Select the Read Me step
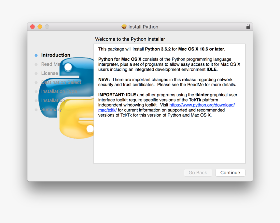Viewport: 280px width, 223px height. pyautogui.click(x=51, y=64)
